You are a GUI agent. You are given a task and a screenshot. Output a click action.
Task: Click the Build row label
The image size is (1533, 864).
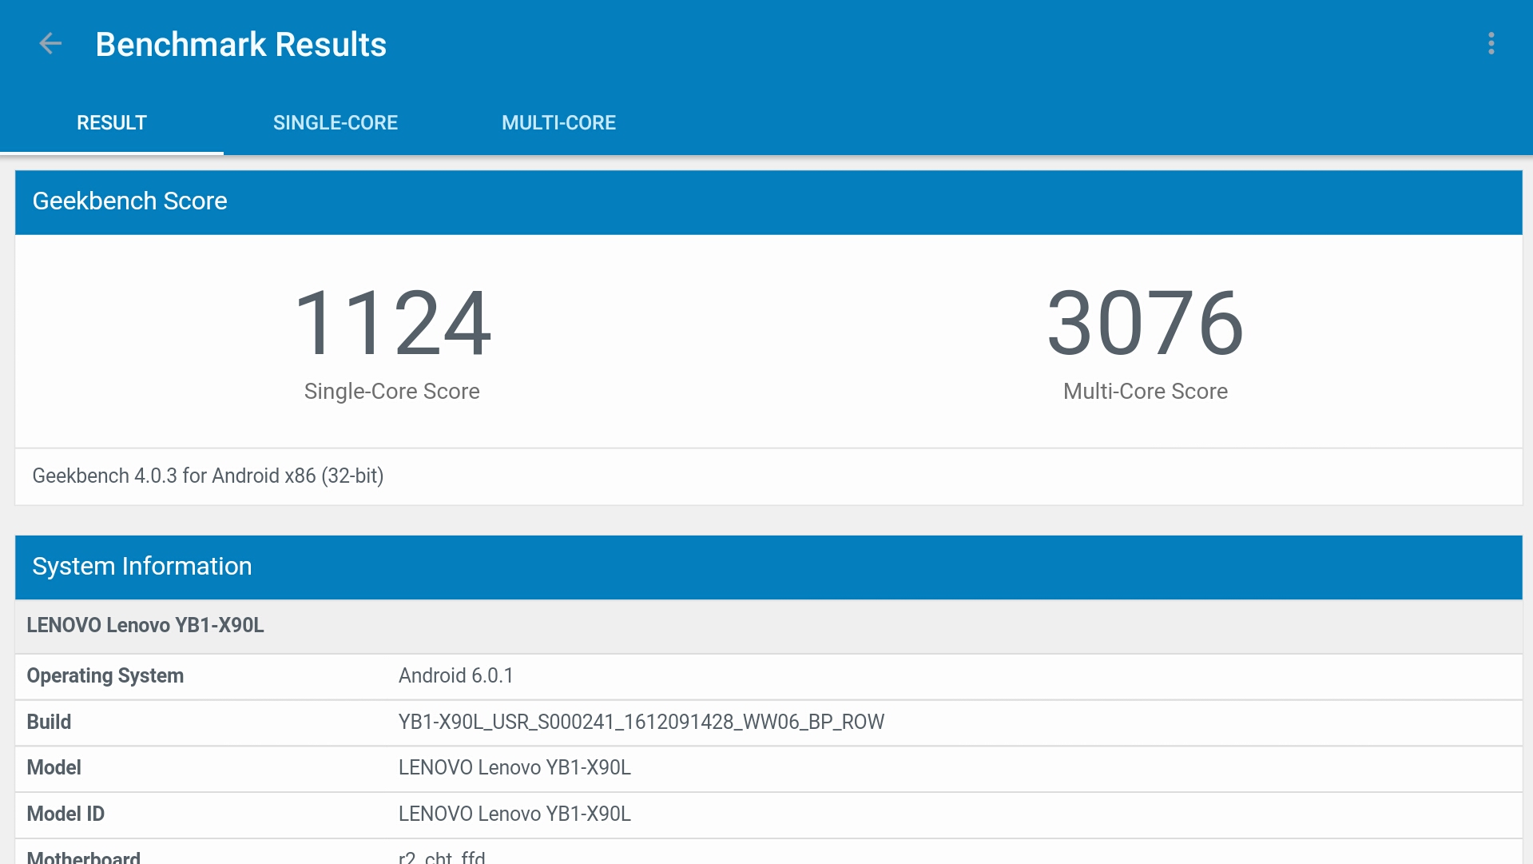point(49,723)
